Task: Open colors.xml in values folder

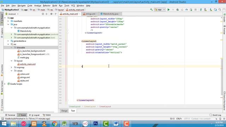Action: 23,74
